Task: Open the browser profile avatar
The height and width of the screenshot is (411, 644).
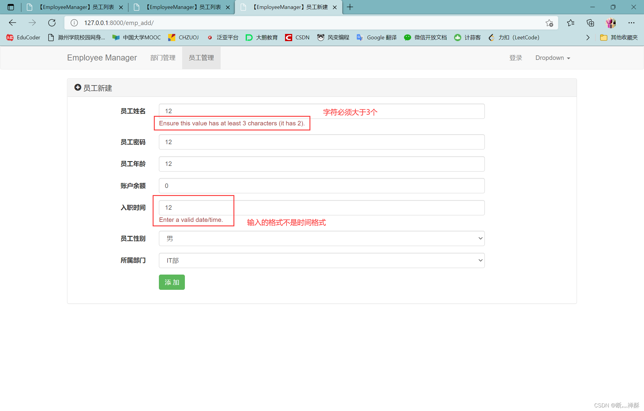Action: [611, 23]
